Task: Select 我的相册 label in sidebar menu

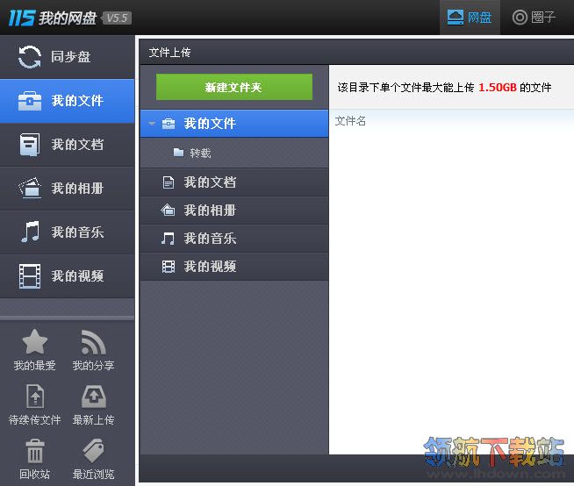Action: click(77, 189)
